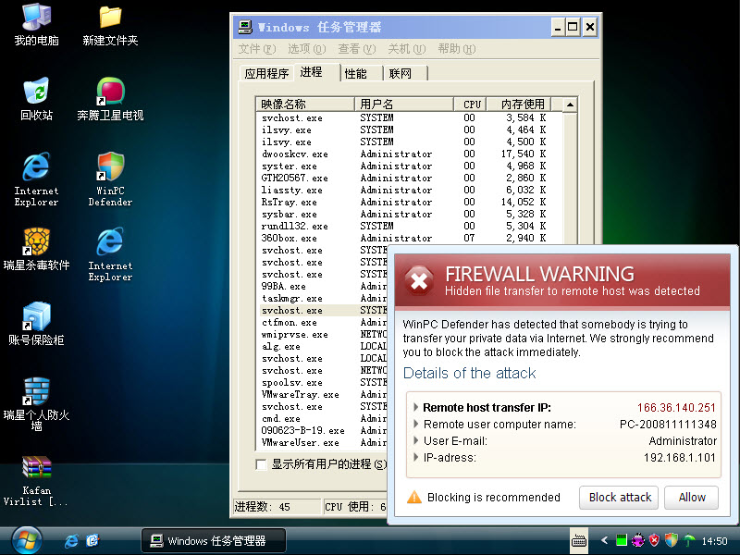740x555 pixels.
Task: Open Internet Explorer icon below WinPC Defender
Action: (110, 255)
